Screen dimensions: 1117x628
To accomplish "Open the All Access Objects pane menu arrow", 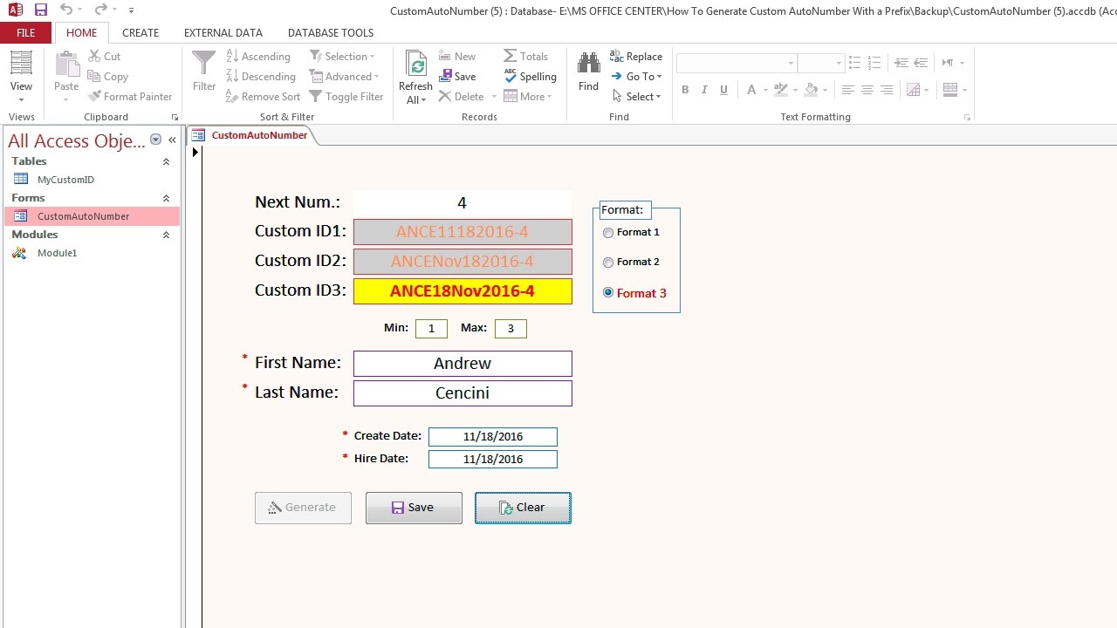I will (x=155, y=140).
